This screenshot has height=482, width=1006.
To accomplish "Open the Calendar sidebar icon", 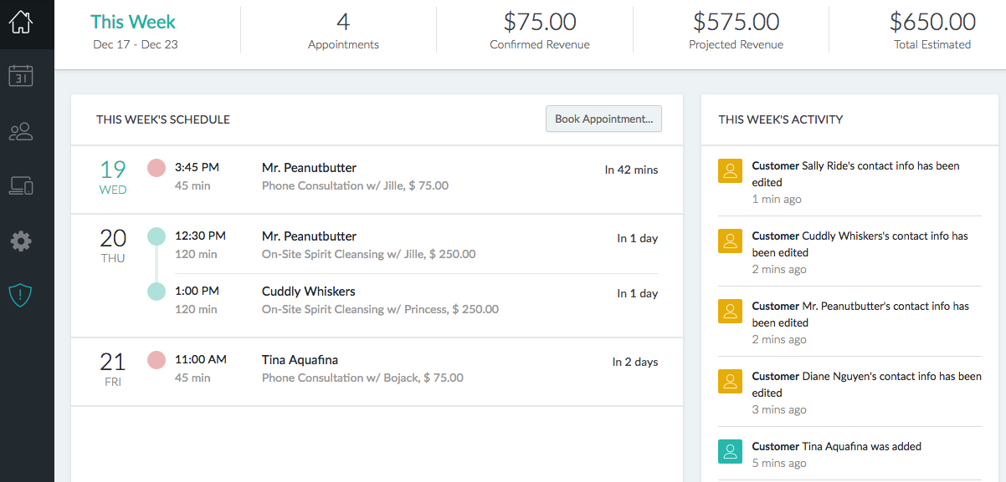I will pyautogui.click(x=21, y=76).
